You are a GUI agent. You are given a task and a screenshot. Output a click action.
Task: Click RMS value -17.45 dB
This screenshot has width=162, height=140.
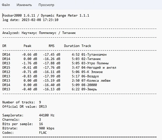(x=52, y=54)
